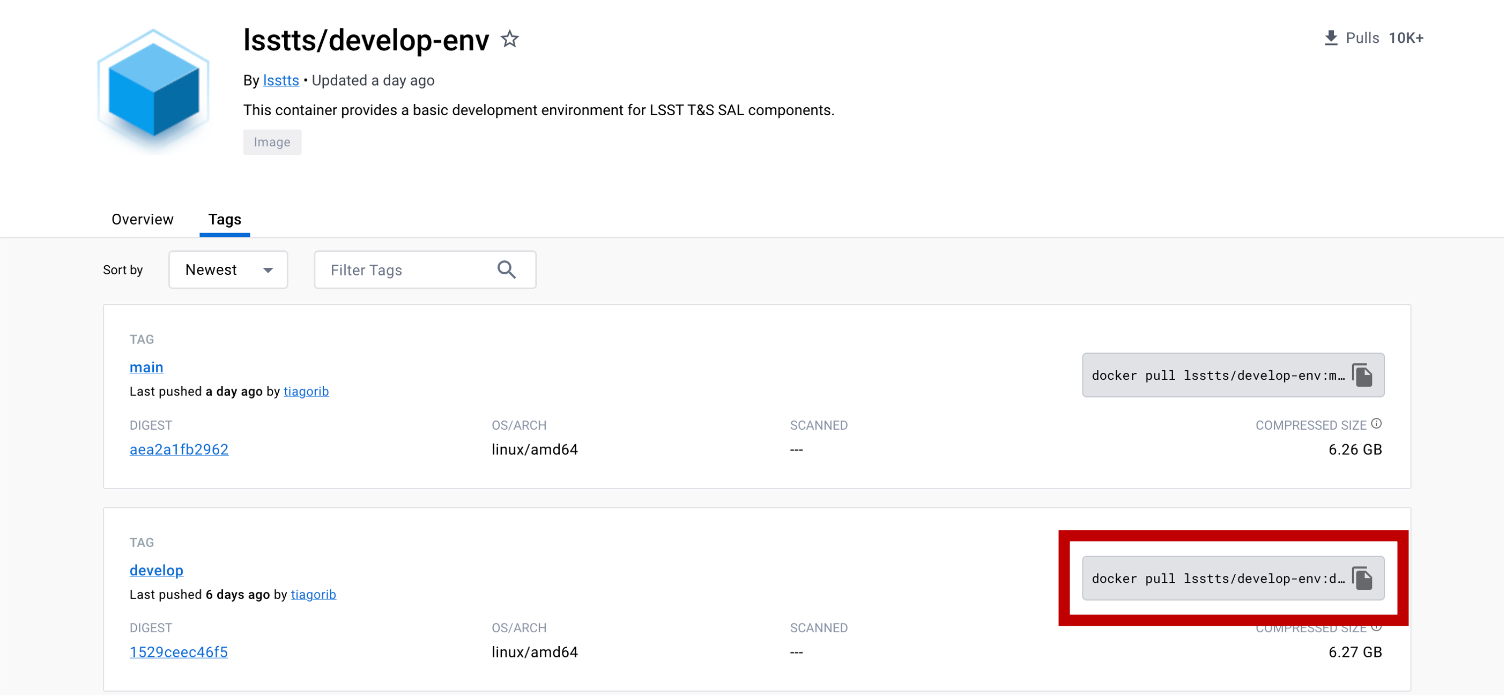Click the search magnifier icon
The height and width of the screenshot is (697, 1506).
tap(506, 270)
